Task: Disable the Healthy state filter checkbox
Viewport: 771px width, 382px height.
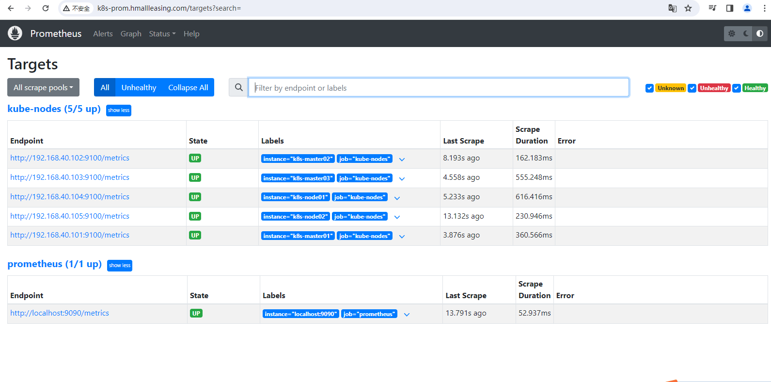Action: click(737, 88)
